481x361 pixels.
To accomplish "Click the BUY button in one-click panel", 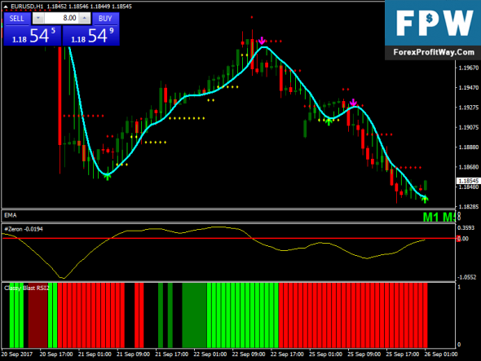I will click(105, 19).
